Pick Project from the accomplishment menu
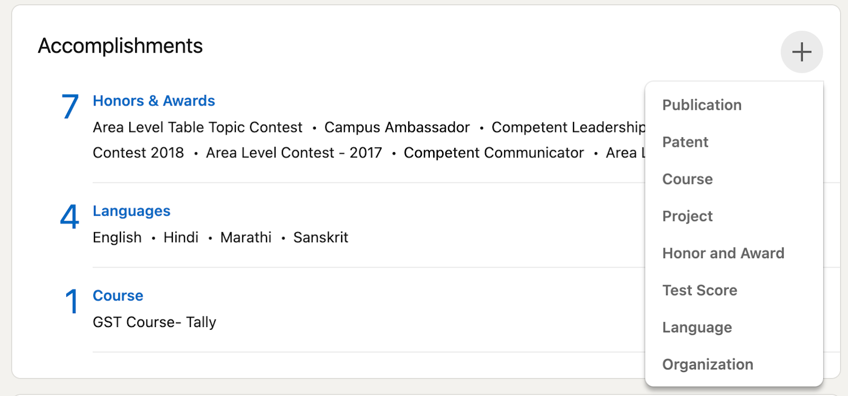 687,216
